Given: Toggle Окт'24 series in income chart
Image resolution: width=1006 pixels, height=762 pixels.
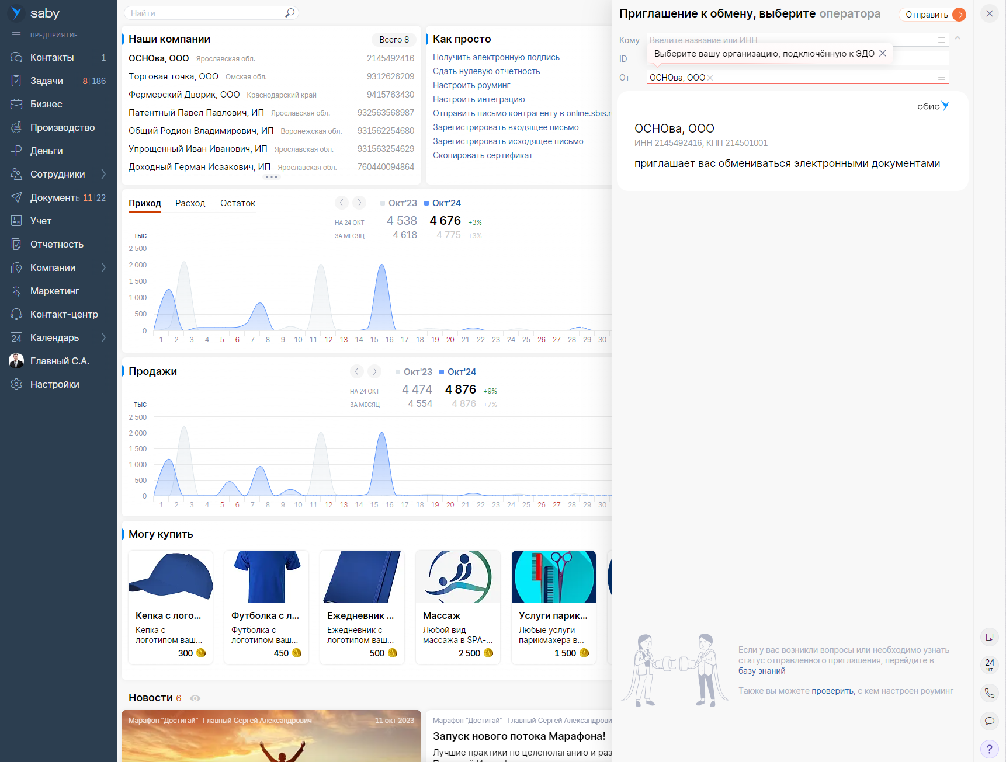Looking at the screenshot, I should click(x=442, y=203).
